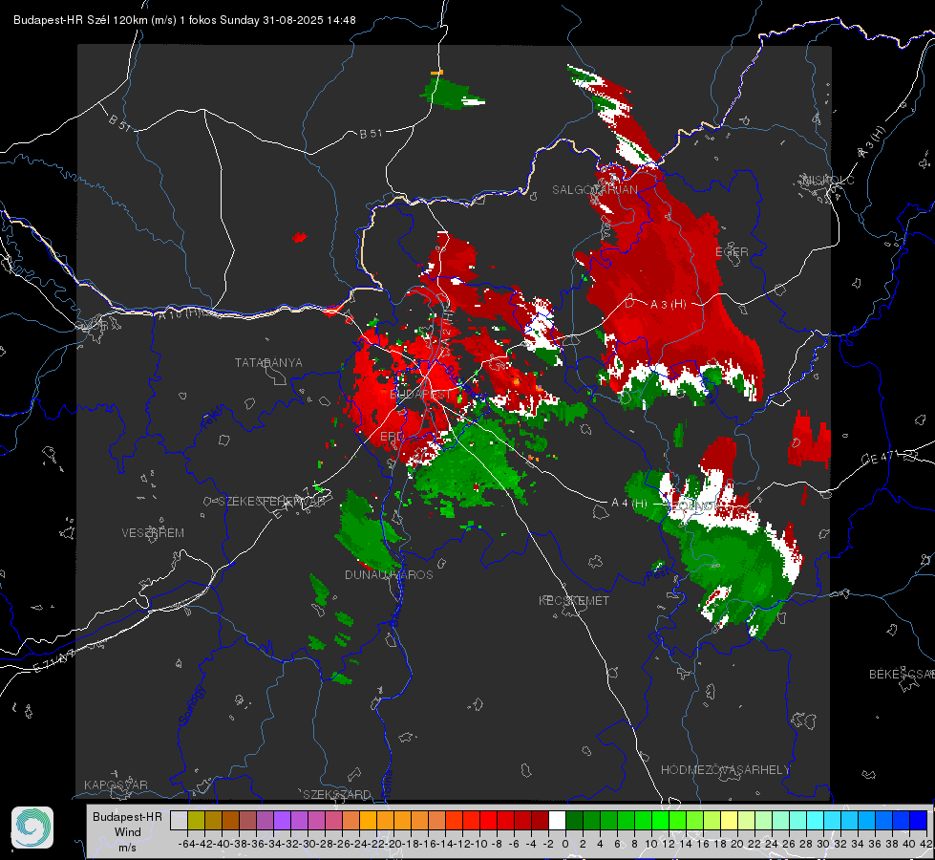Select the white 0 m/s legend swatch
This screenshot has width=935, height=860.
pyautogui.click(x=557, y=820)
